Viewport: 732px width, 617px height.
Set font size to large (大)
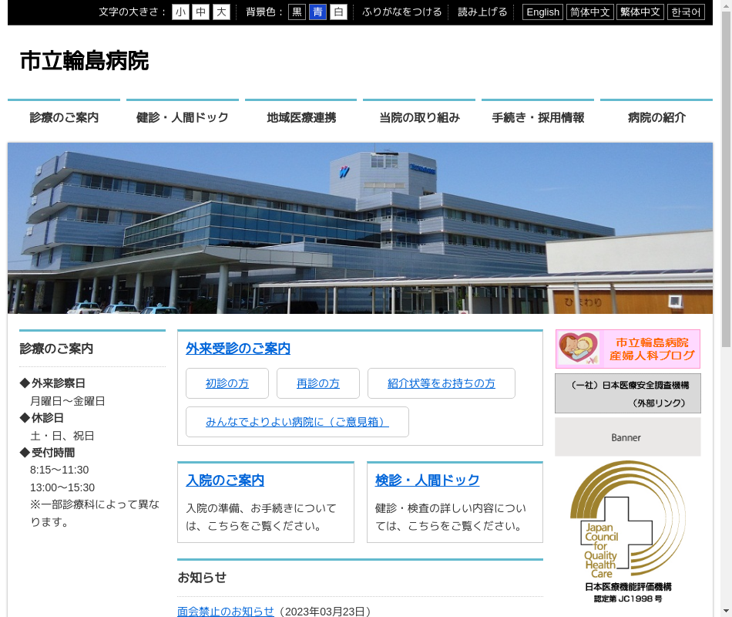(221, 12)
